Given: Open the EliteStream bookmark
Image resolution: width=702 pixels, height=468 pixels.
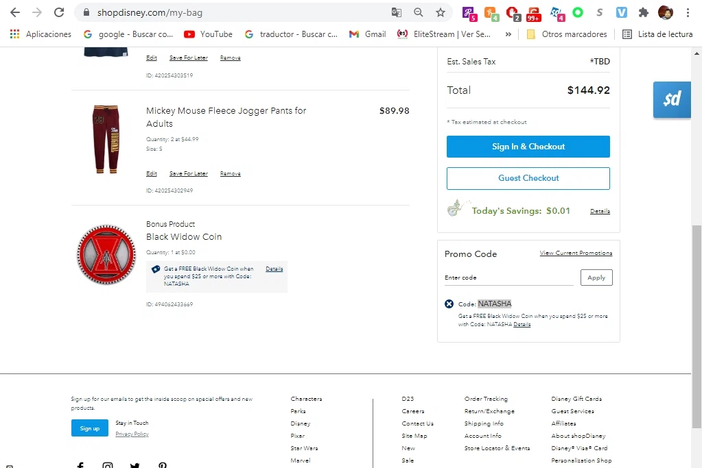Looking at the screenshot, I should click(444, 34).
